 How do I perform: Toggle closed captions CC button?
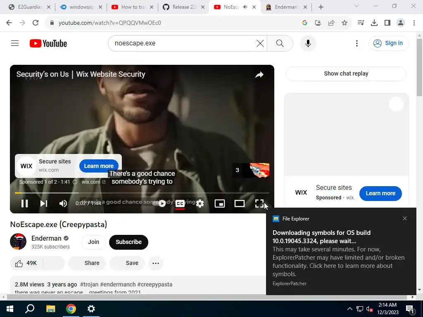(x=180, y=203)
